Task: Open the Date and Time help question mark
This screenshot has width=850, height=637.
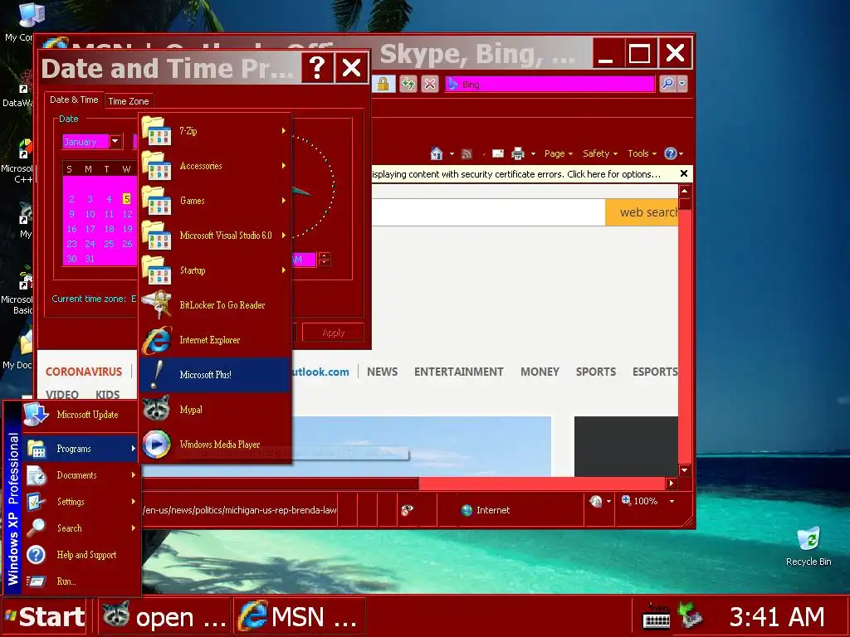Action: 317,68
